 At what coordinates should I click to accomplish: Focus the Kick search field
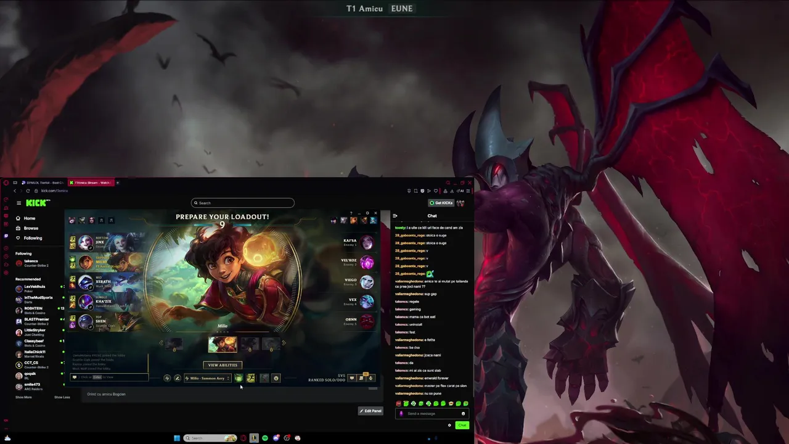(243, 203)
